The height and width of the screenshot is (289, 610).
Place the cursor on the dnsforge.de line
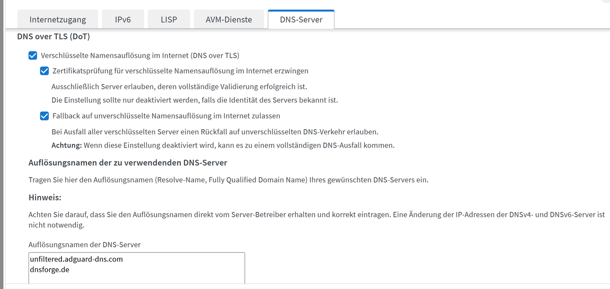(x=50, y=270)
